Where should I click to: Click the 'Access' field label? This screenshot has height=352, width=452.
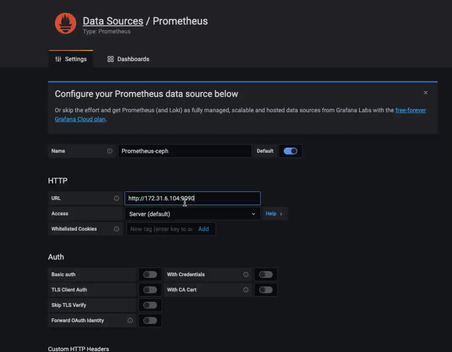pos(60,213)
